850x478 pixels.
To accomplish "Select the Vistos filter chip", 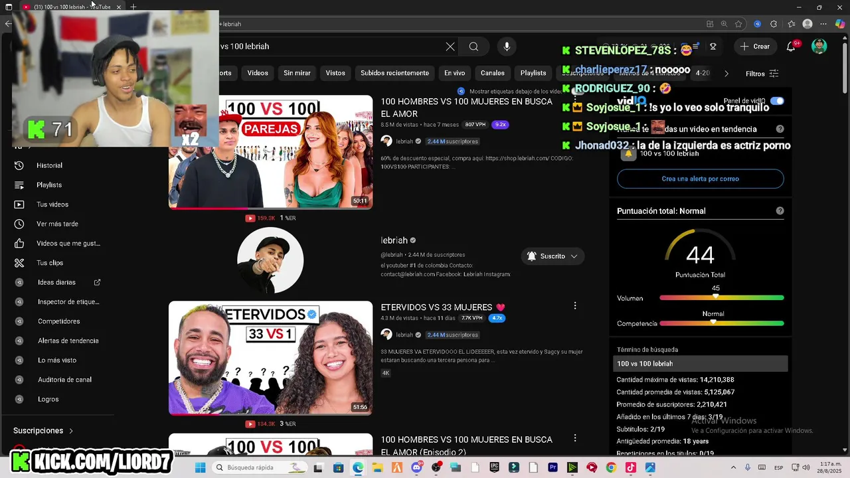I will [335, 73].
